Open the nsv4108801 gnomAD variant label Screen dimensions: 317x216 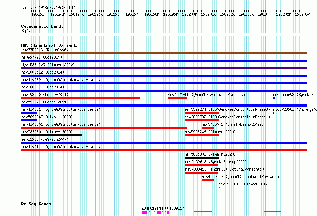[61, 124]
